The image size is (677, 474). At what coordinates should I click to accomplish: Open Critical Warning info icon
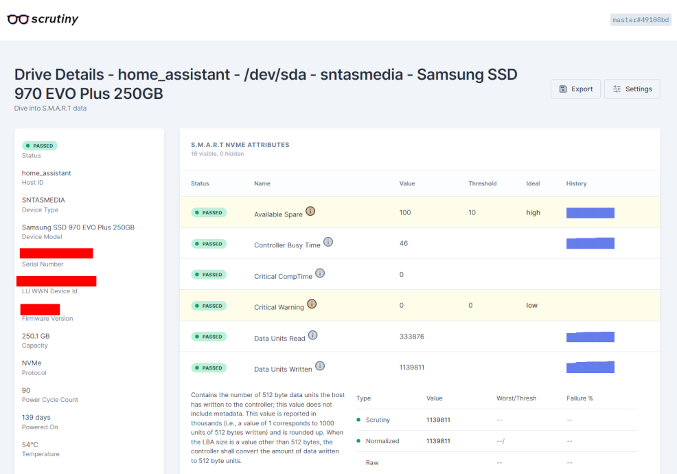click(312, 304)
